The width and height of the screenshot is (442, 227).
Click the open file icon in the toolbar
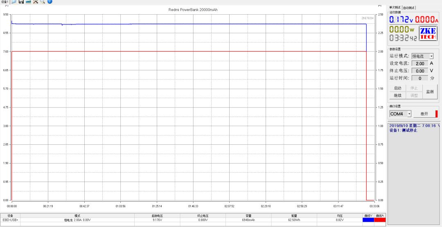point(14,2)
